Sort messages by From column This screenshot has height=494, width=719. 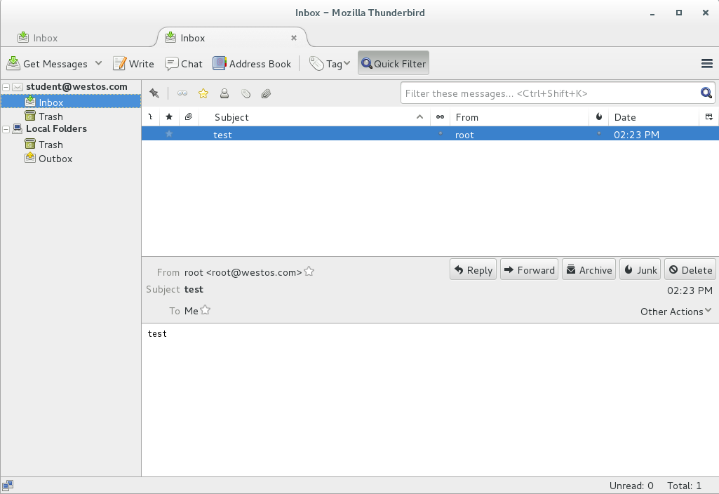519,117
